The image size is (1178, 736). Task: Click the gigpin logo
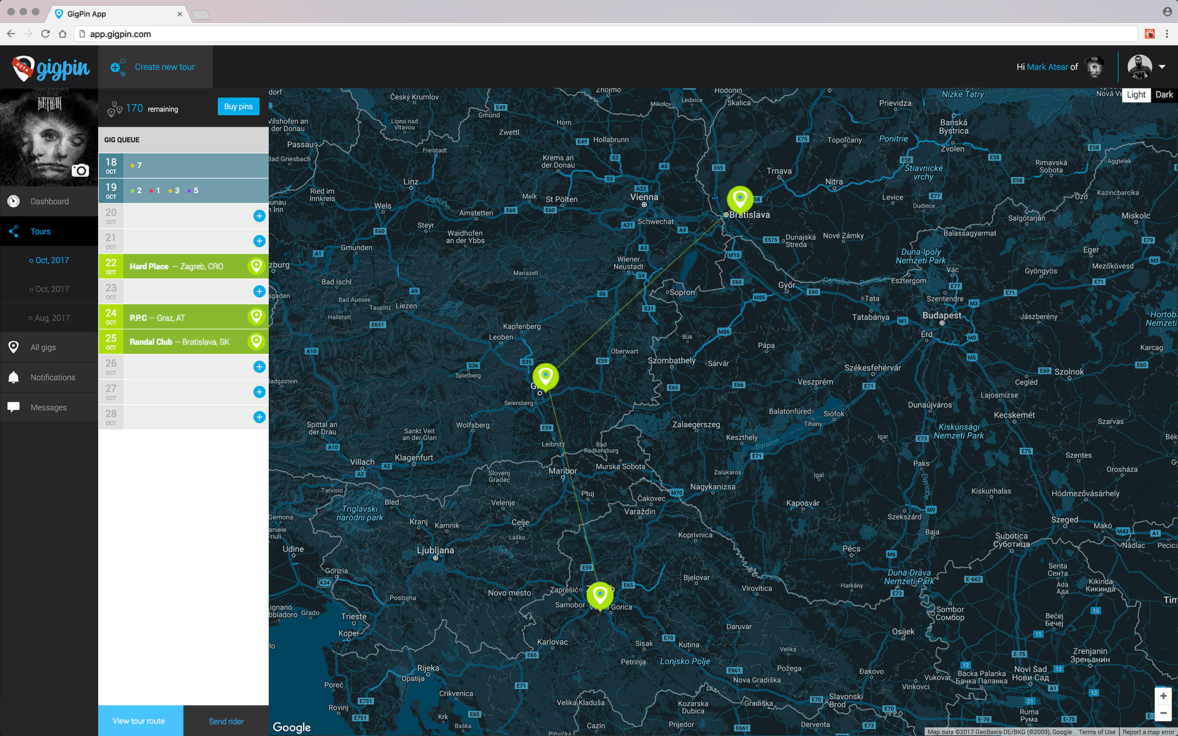[52, 67]
